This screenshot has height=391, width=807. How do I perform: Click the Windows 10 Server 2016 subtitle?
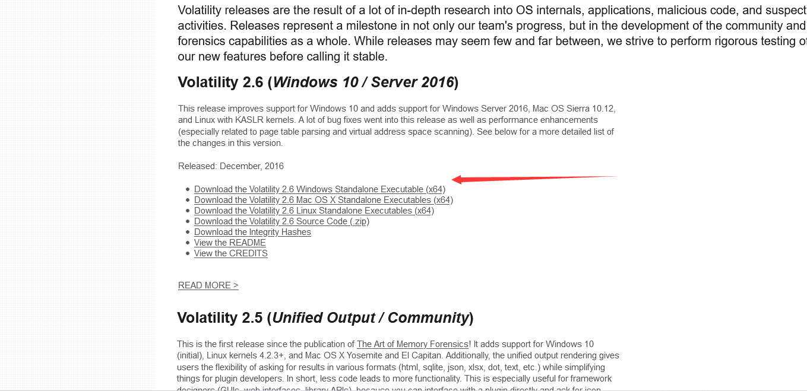coord(363,82)
